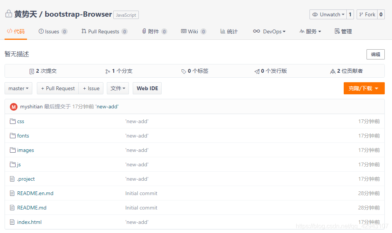Click 'new-add' commit message in index.html row
Screen dimensions: 392x233
tap(137, 222)
